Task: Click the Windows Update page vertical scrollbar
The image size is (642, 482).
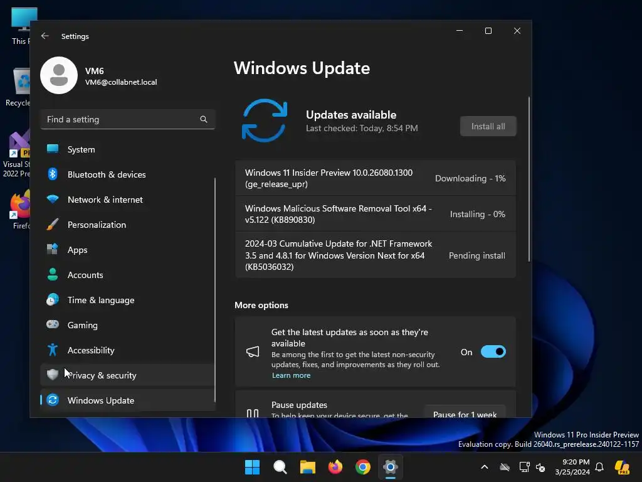Action: (x=529, y=179)
